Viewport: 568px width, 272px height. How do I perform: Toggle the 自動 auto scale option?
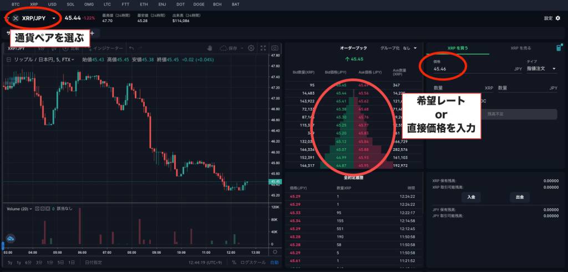[x=274, y=263]
